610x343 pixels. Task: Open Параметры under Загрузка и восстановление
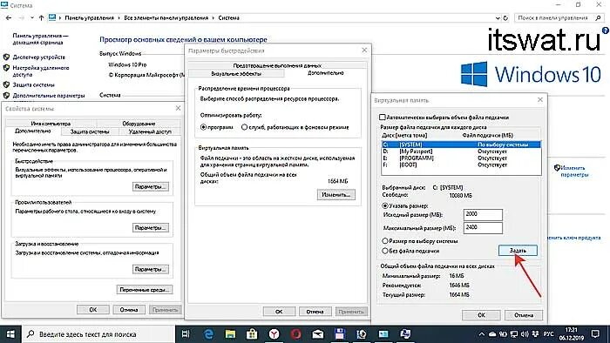coord(151,269)
